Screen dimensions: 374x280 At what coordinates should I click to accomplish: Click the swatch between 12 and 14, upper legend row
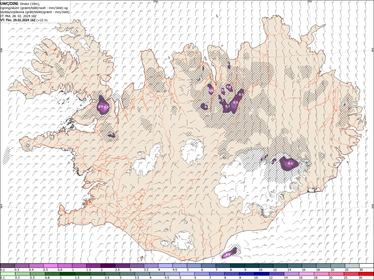coord(280,266)
